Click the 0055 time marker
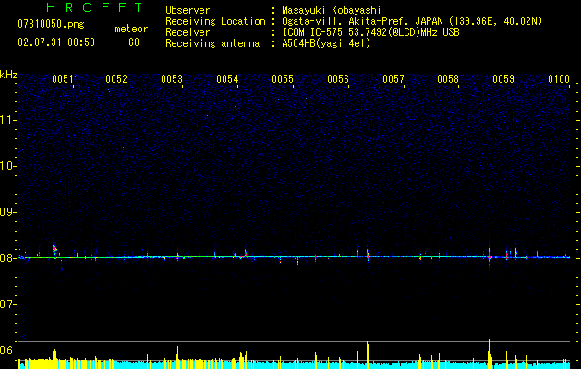This screenshot has height=369, width=581. pyautogui.click(x=283, y=79)
